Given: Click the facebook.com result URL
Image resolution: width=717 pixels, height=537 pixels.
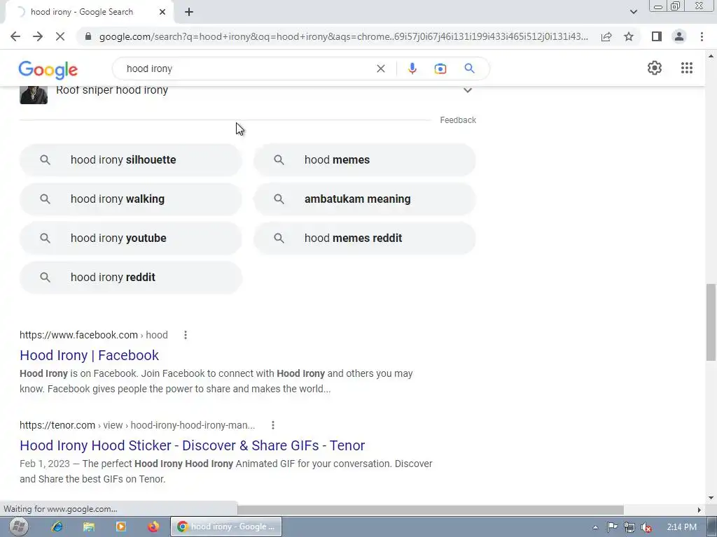Looking at the screenshot, I should click(x=94, y=335).
